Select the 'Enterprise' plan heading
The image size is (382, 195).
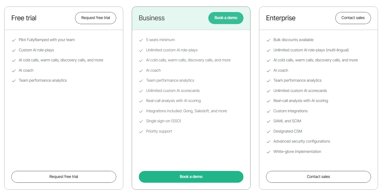[281, 18]
